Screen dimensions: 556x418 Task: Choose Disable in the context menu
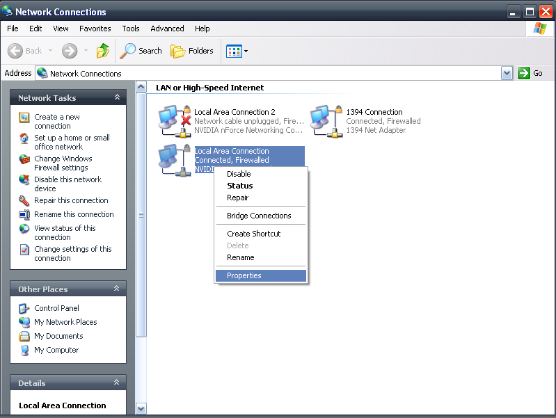(261, 174)
